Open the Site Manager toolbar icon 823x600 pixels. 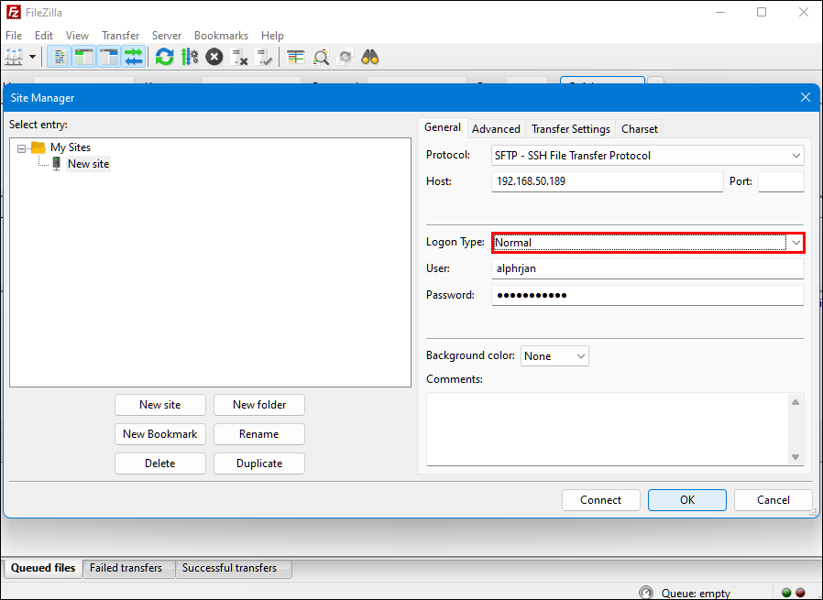pos(14,57)
